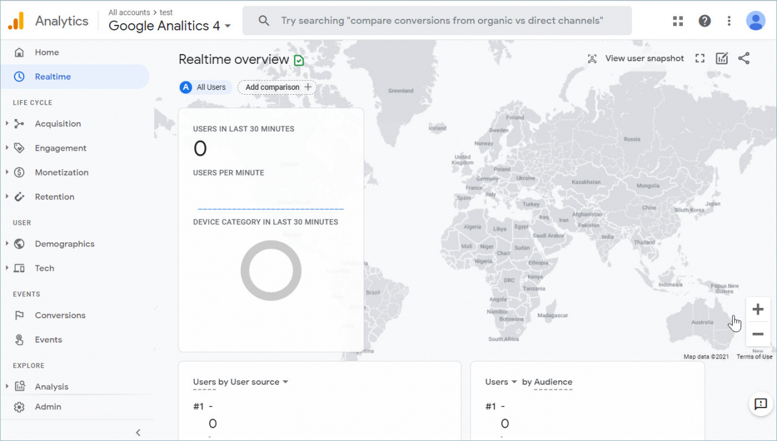The width and height of the screenshot is (777, 441).
Task: Click the Engagement tag icon
Action: pos(19,148)
